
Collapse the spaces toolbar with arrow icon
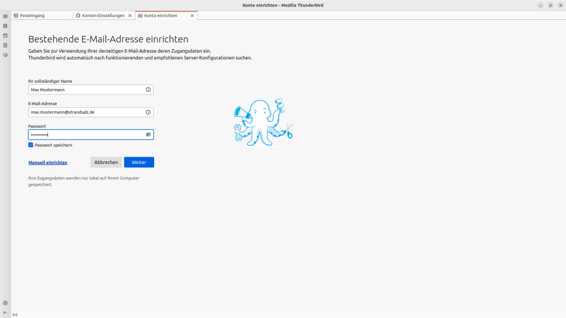click(6, 312)
